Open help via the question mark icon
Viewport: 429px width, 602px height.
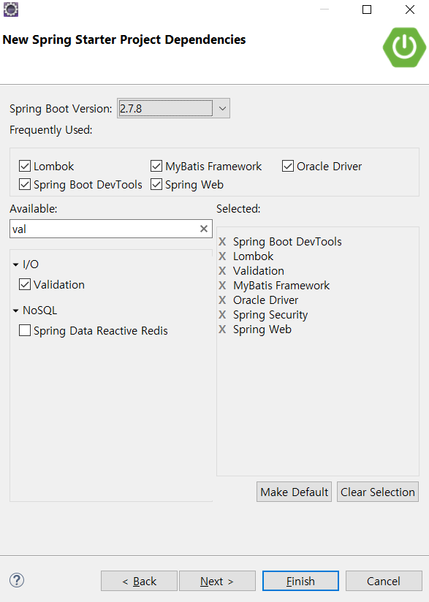pos(17,580)
